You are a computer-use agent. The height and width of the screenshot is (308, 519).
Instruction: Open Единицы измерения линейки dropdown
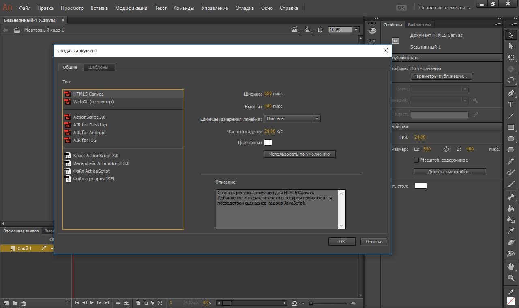[x=292, y=119]
